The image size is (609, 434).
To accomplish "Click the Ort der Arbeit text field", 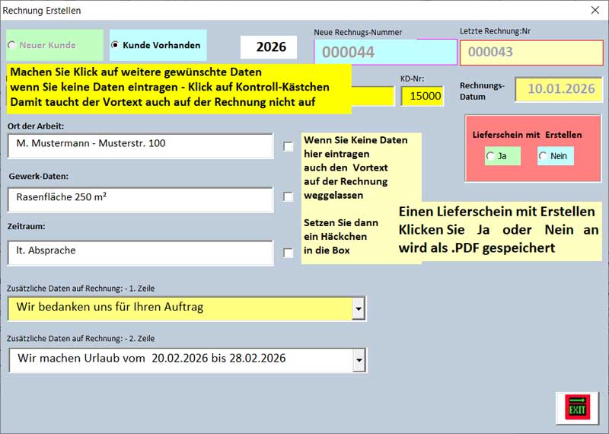I will point(140,145).
